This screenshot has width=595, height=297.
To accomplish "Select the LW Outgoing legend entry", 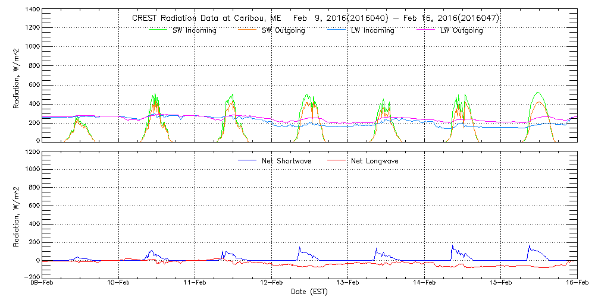I will [461, 31].
